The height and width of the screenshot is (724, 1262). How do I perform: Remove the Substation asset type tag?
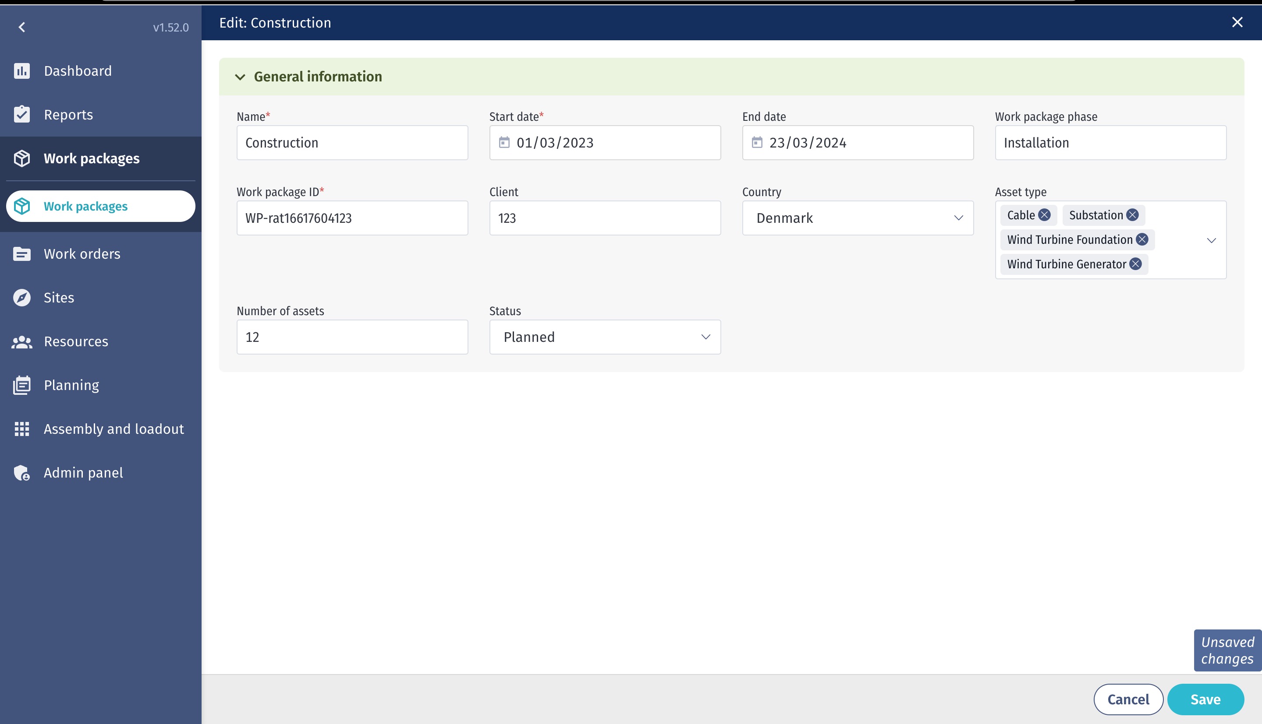pos(1132,215)
